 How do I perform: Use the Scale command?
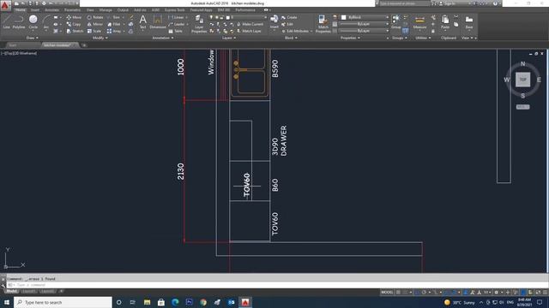point(94,31)
